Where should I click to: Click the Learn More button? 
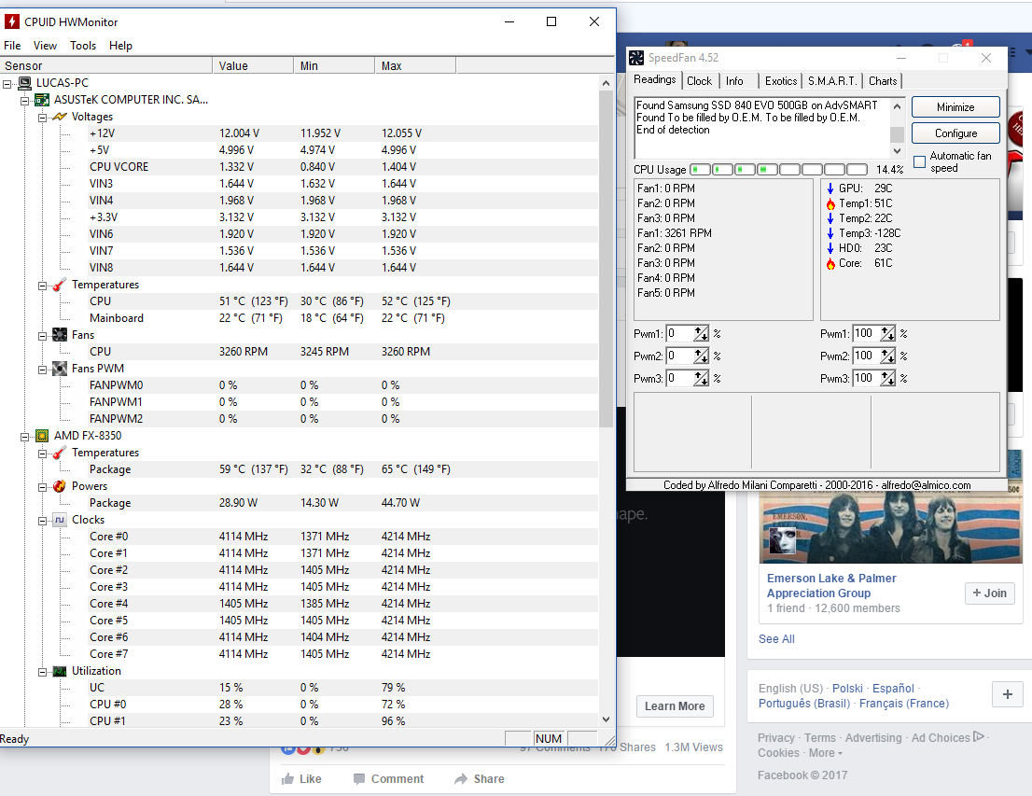pyautogui.click(x=675, y=705)
